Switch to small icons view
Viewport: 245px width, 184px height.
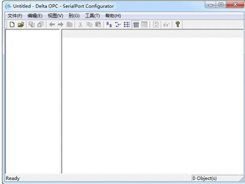point(118,25)
